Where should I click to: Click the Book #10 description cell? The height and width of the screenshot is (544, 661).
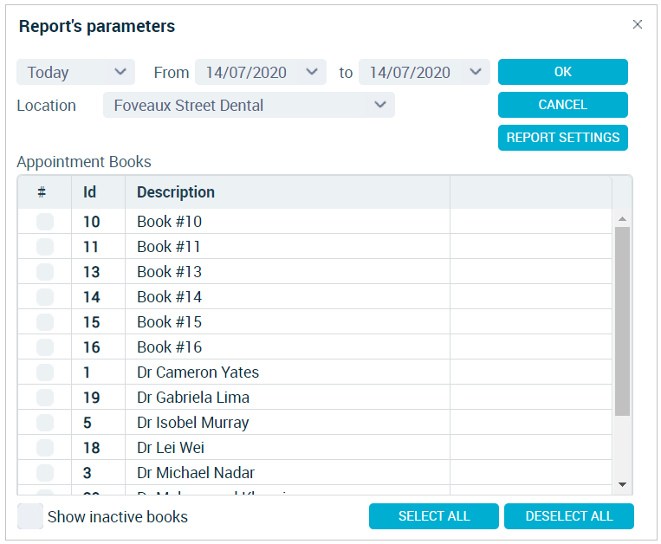pyautogui.click(x=288, y=222)
